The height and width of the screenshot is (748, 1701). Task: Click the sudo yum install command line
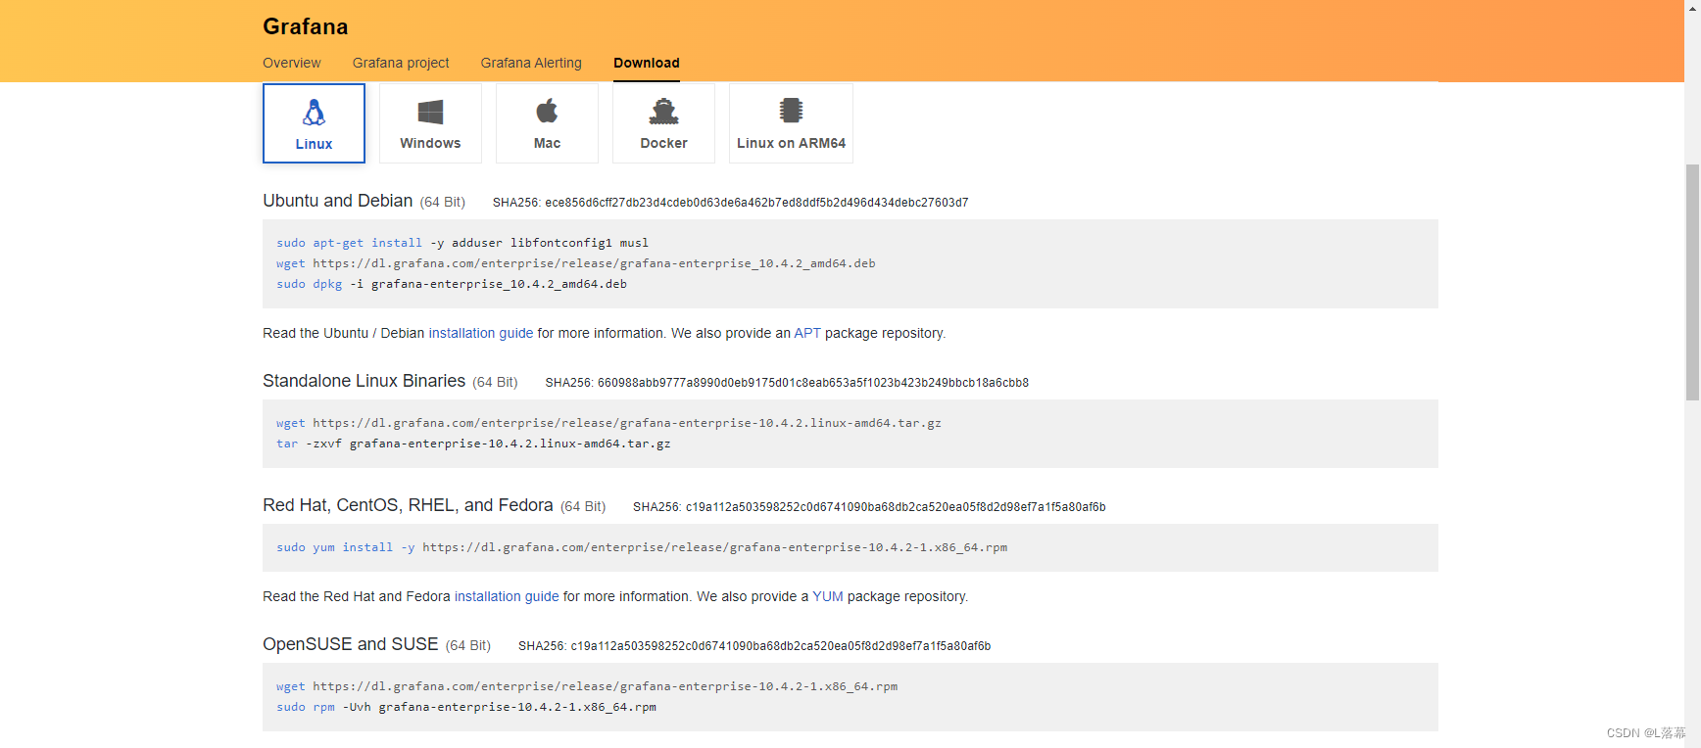642,547
